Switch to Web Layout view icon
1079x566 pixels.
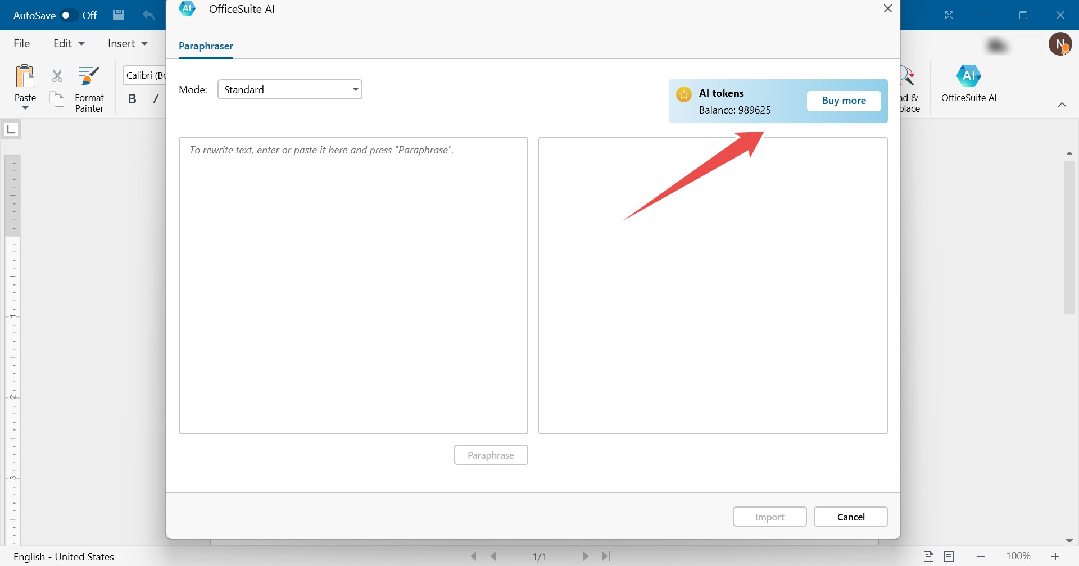click(x=949, y=556)
